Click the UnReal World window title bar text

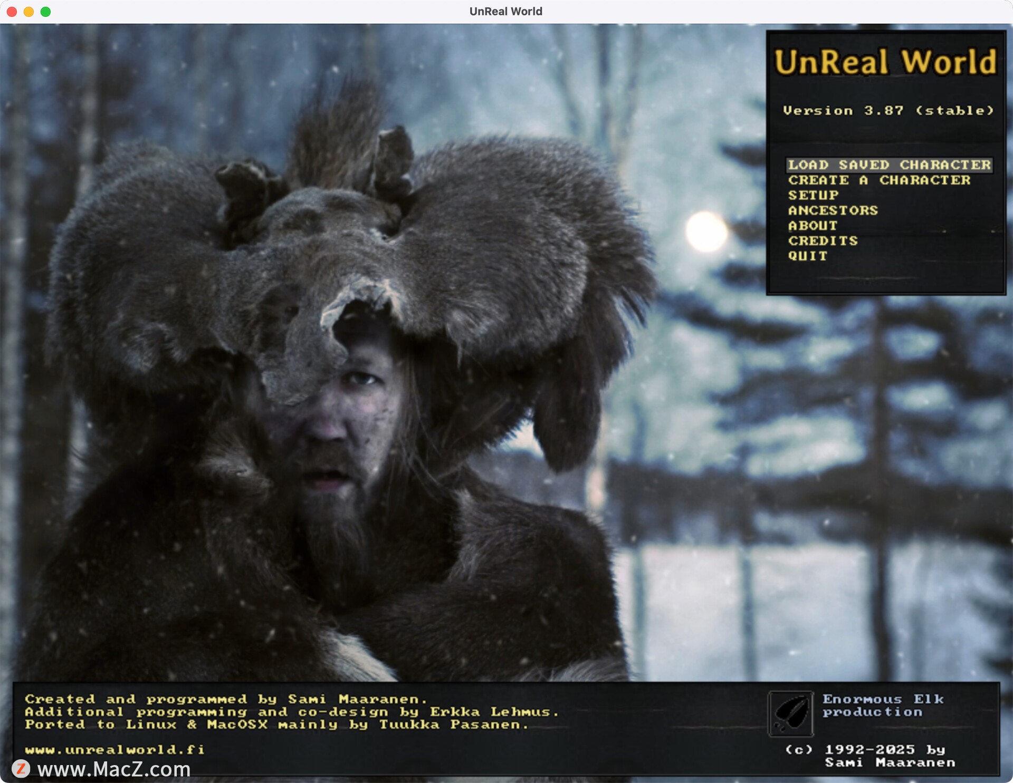[505, 12]
